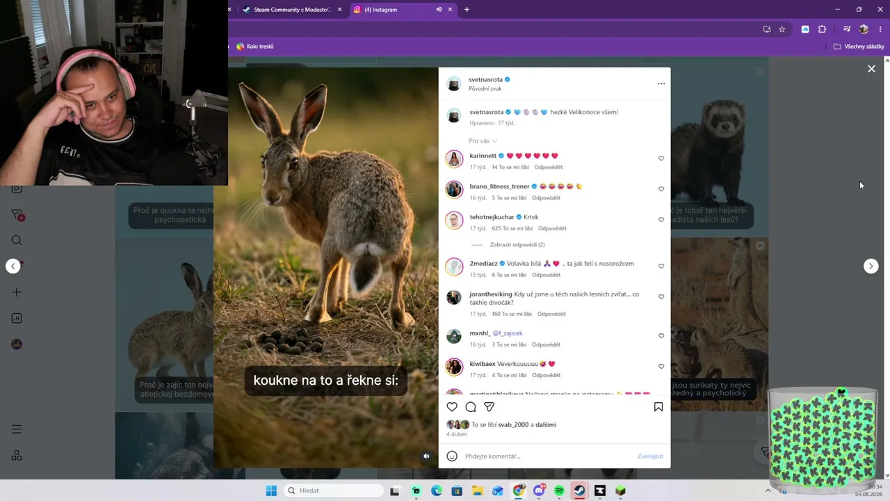The height and width of the screenshot is (501, 890).
Task: Like joranthevikingʼs comment
Action: pos(661,297)
